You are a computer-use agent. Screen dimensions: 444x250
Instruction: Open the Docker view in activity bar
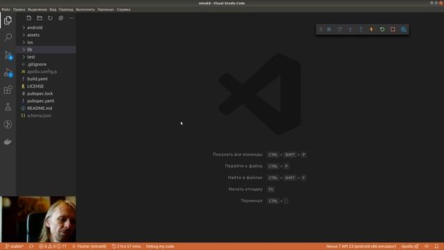click(x=8, y=142)
